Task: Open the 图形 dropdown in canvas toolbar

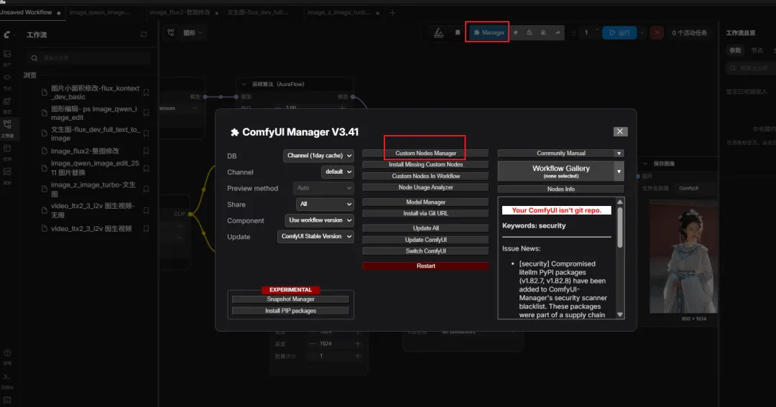Action: coord(193,32)
